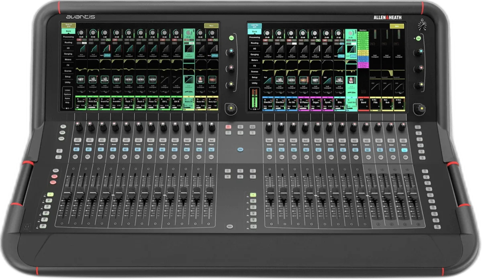Screen dimensions: 482x279
Task: Tap the green lit key beside right screen
Action: (x=419, y=38)
